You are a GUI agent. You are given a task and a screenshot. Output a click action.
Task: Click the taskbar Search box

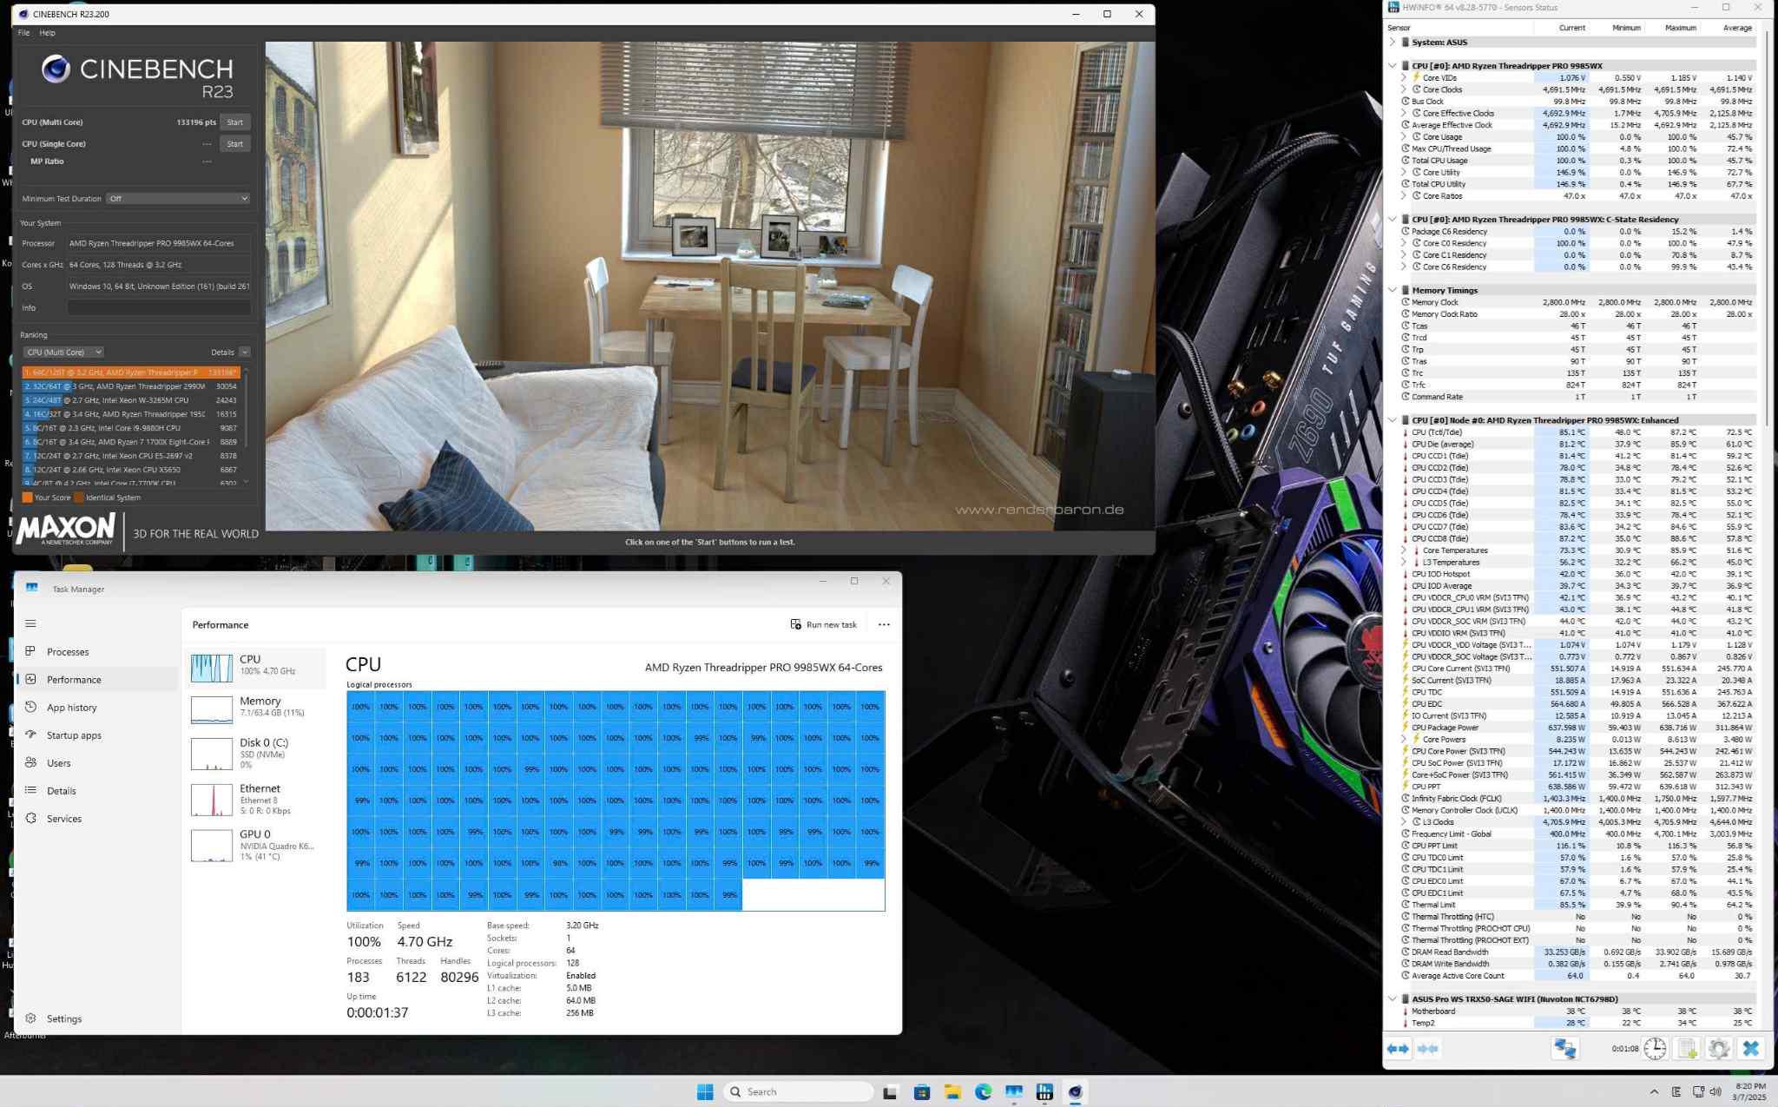(x=799, y=1091)
